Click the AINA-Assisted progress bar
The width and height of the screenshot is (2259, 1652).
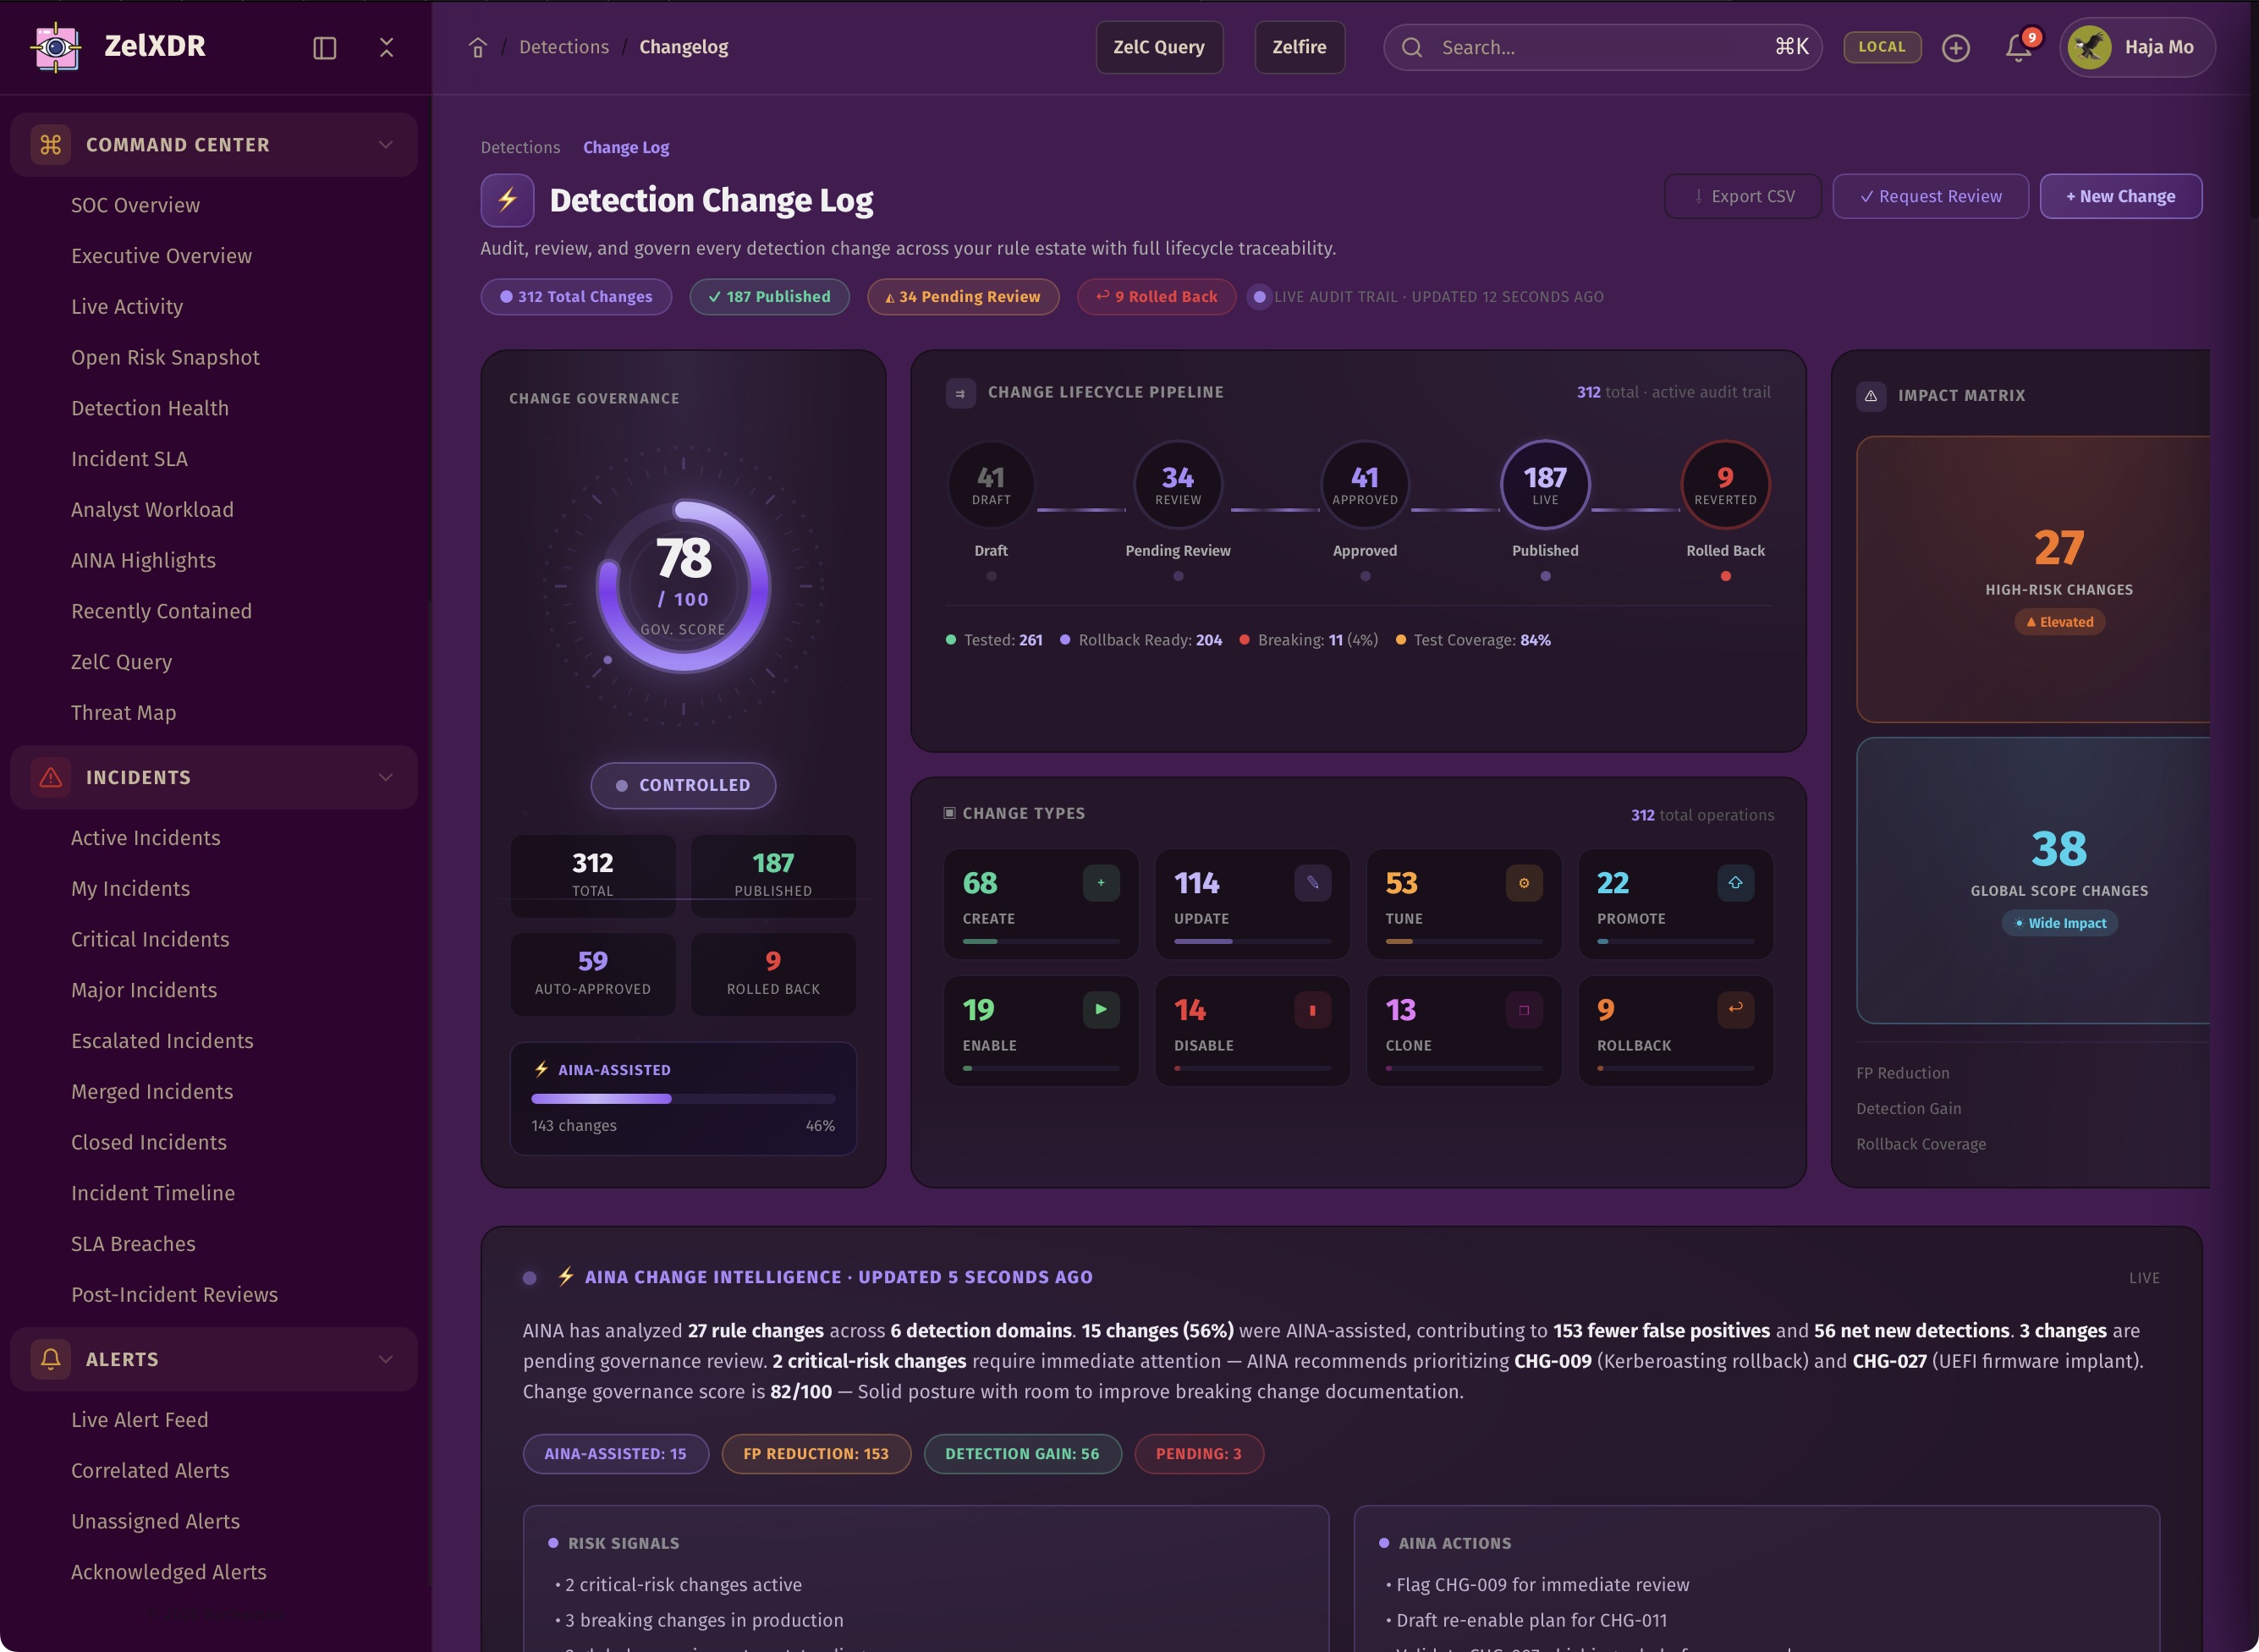click(682, 1098)
